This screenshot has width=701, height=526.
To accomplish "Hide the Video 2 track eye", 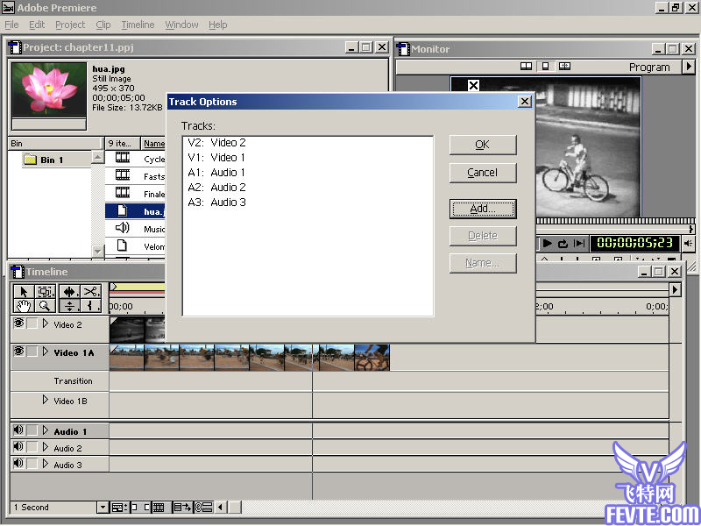I will point(18,323).
